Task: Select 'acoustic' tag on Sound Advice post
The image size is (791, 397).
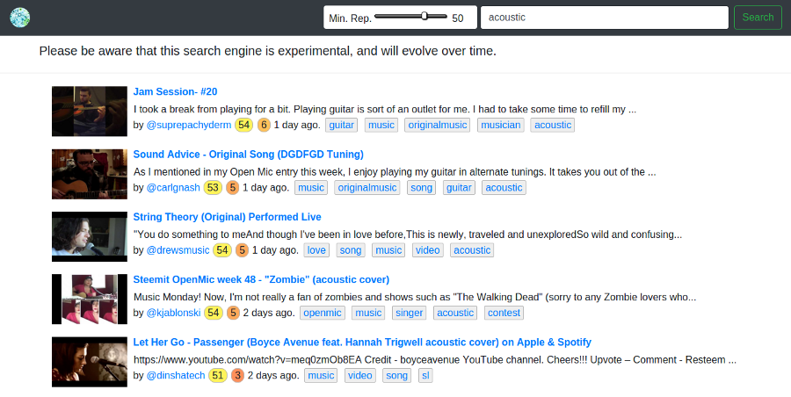Action: click(x=504, y=188)
